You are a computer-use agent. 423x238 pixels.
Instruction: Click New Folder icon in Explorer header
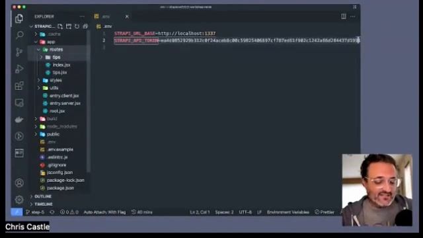[x=69, y=26]
